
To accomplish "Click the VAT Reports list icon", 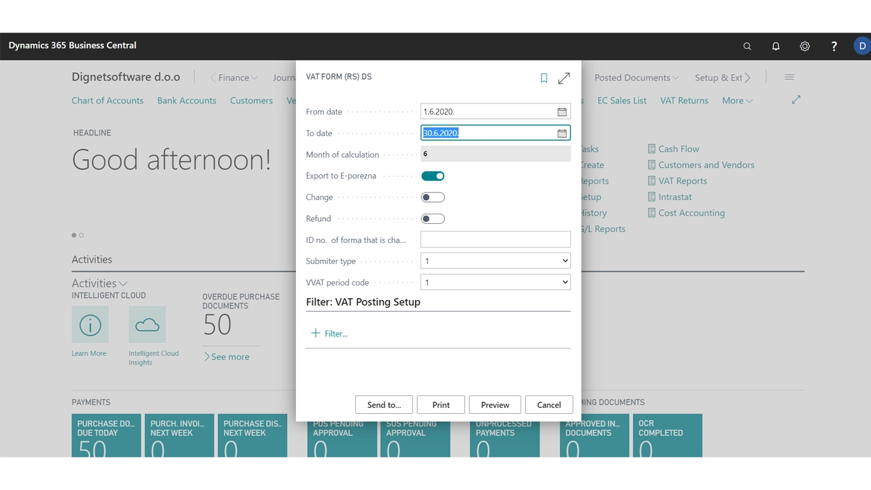I will [x=652, y=180].
